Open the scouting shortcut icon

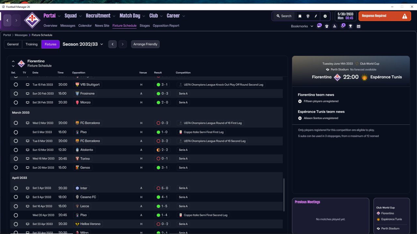[335, 26]
